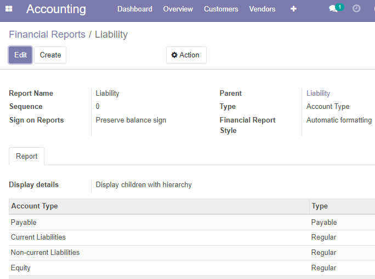Image resolution: width=375 pixels, height=279 pixels.
Task: Click Regular type in Current Liabilities row
Action: tap(323, 237)
